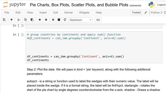Click the df_continents groupby code cell
The image size is (166, 93).
(94, 47)
